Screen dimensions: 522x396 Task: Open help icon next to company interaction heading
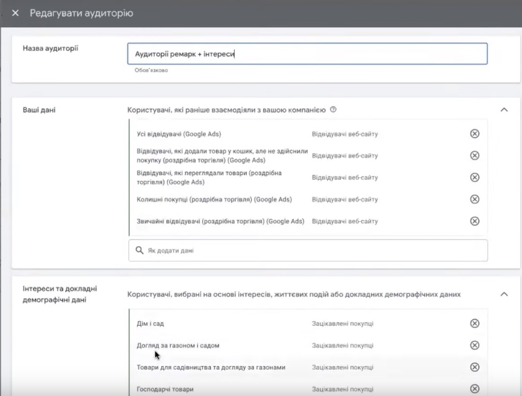click(333, 110)
